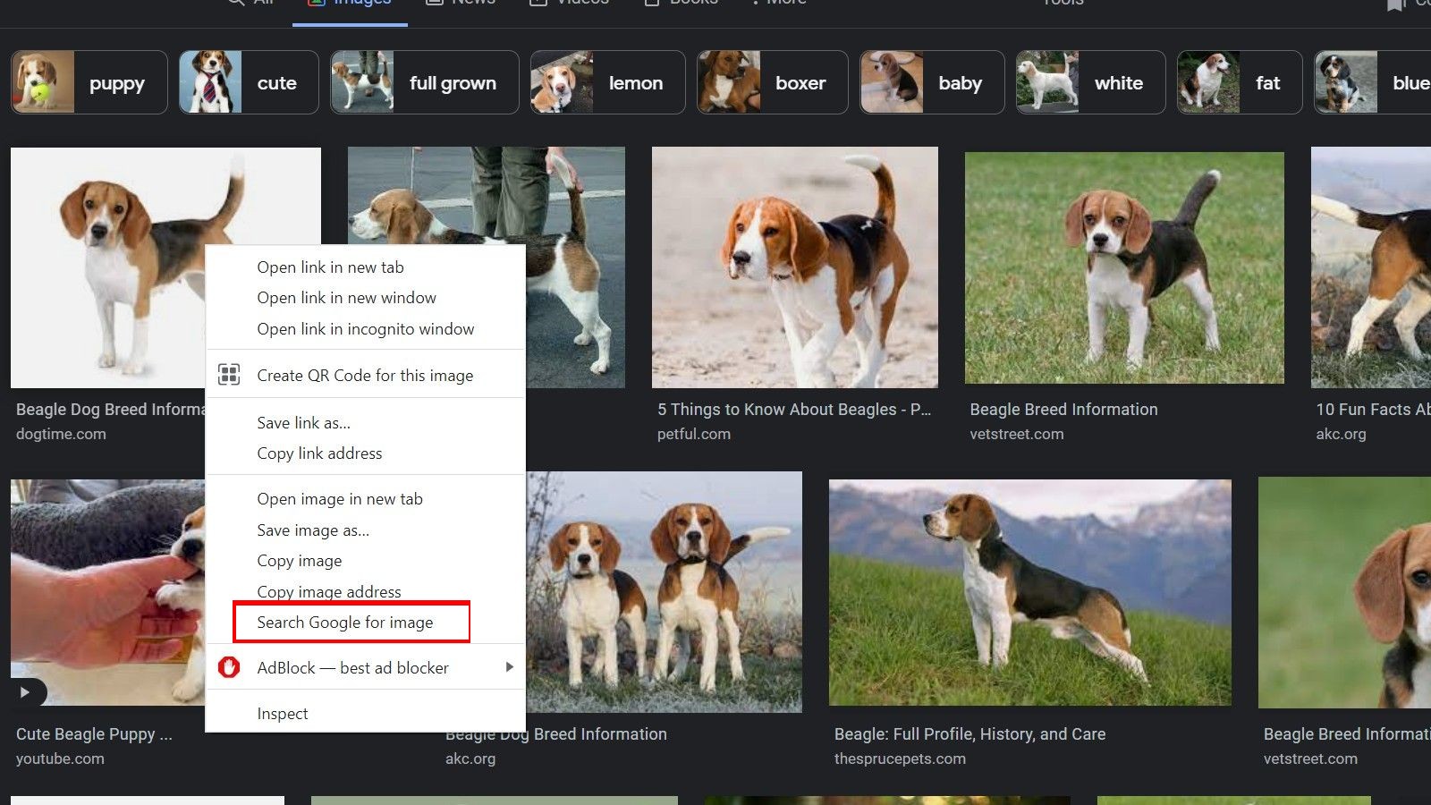Select the boxer filter chip
This screenshot has height=805, width=1431.
coord(773,82)
